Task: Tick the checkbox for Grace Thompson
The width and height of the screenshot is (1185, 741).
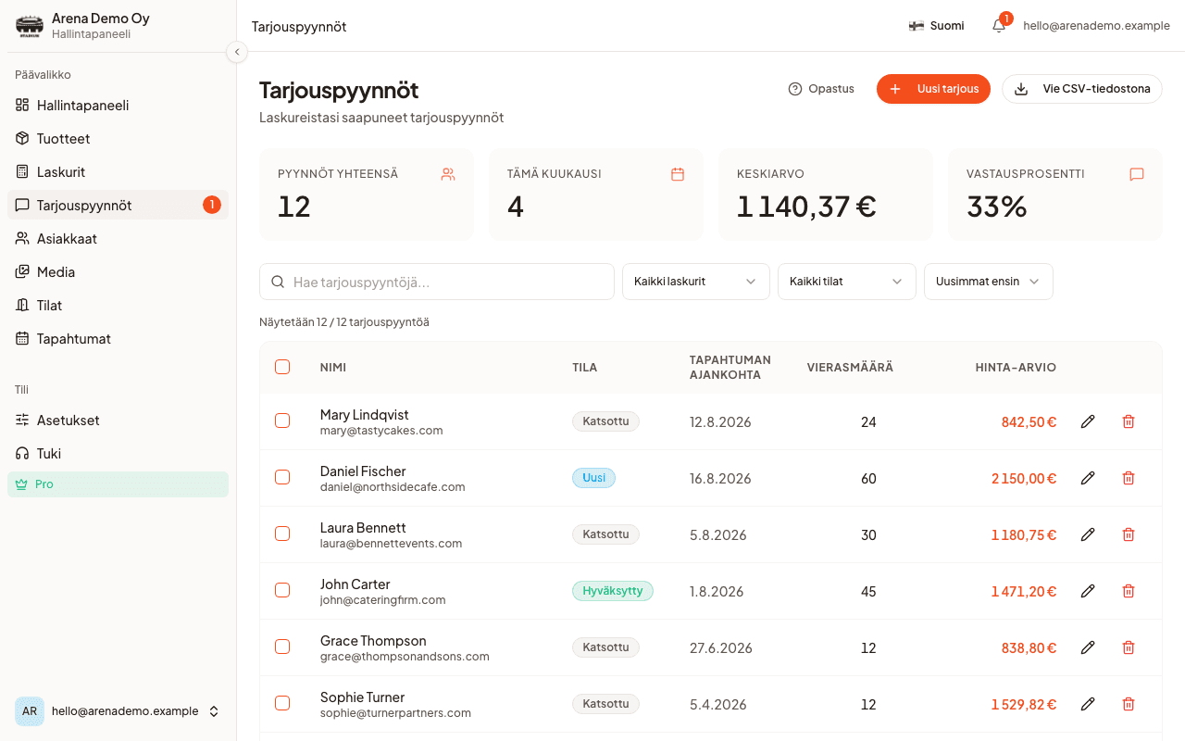Action: (x=282, y=647)
